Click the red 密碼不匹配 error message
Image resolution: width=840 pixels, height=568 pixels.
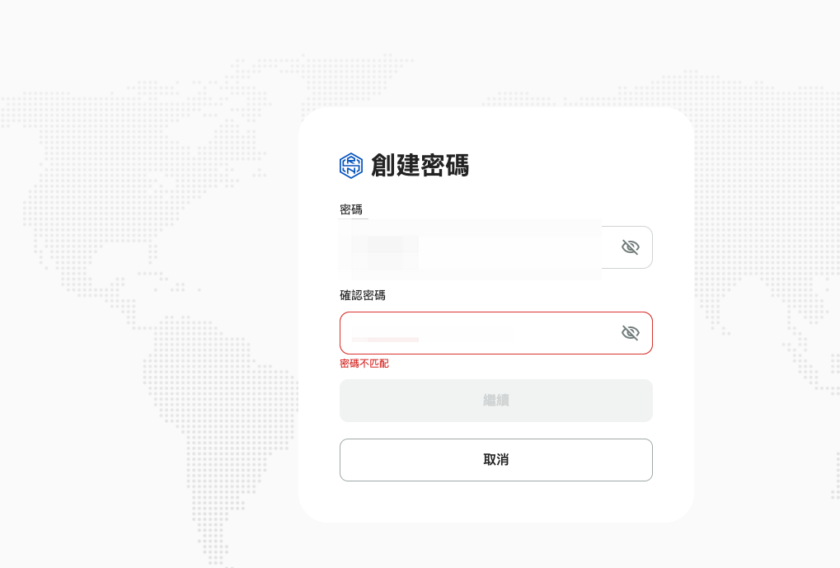pyautogui.click(x=364, y=364)
